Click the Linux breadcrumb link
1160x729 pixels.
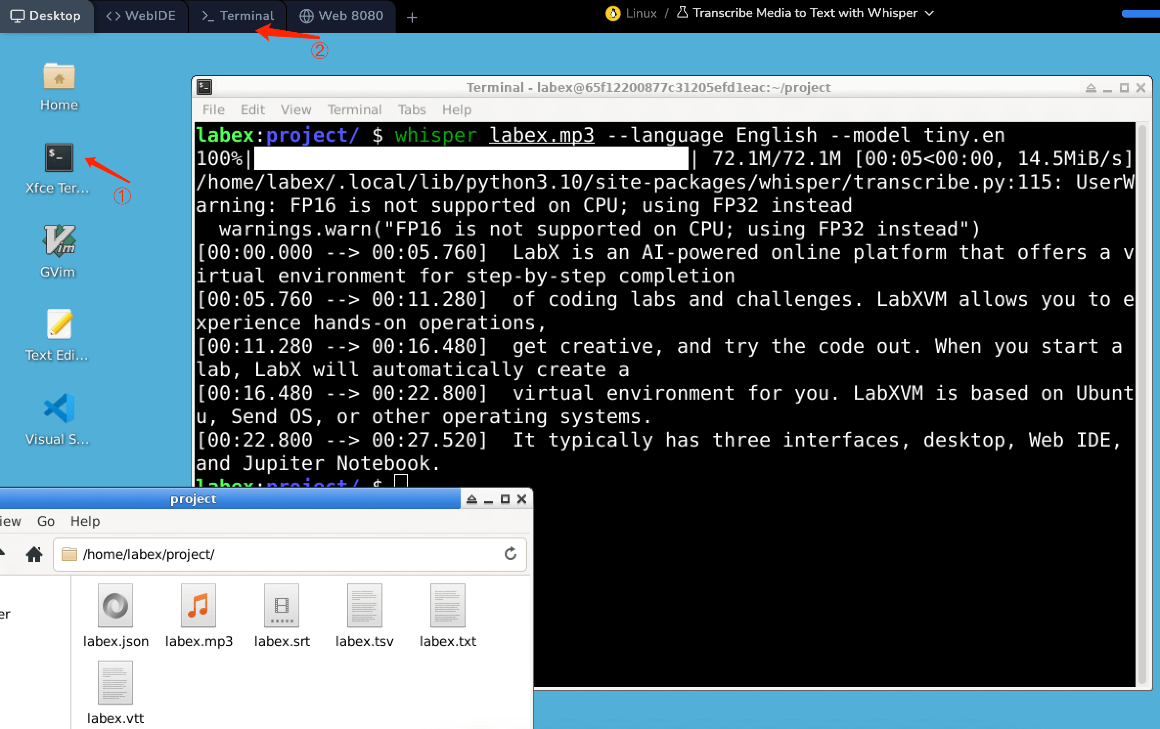pyautogui.click(x=641, y=13)
